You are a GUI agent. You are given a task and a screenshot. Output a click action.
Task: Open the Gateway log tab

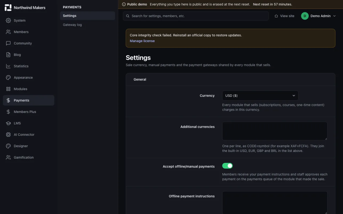click(87, 25)
